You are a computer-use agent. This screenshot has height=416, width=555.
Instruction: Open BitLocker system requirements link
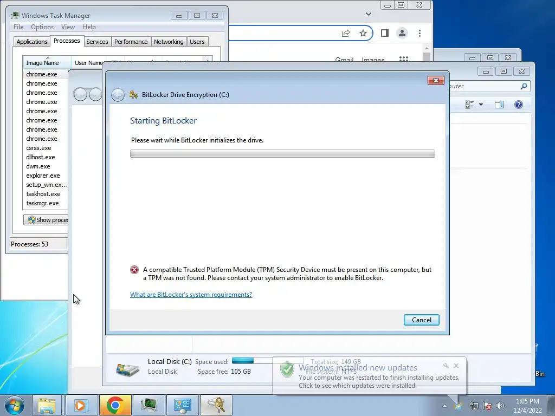coord(191,295)
